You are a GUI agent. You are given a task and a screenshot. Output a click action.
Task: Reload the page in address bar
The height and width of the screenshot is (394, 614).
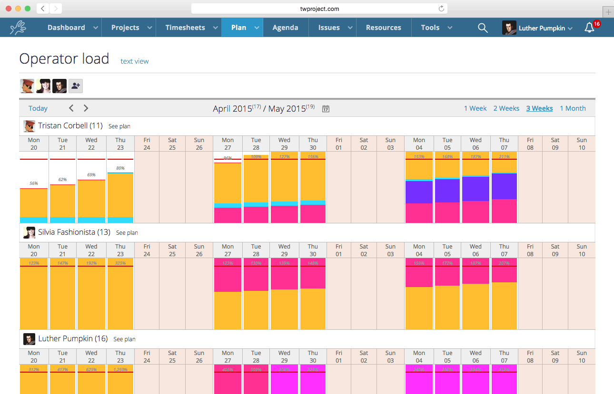pos(441,9)
